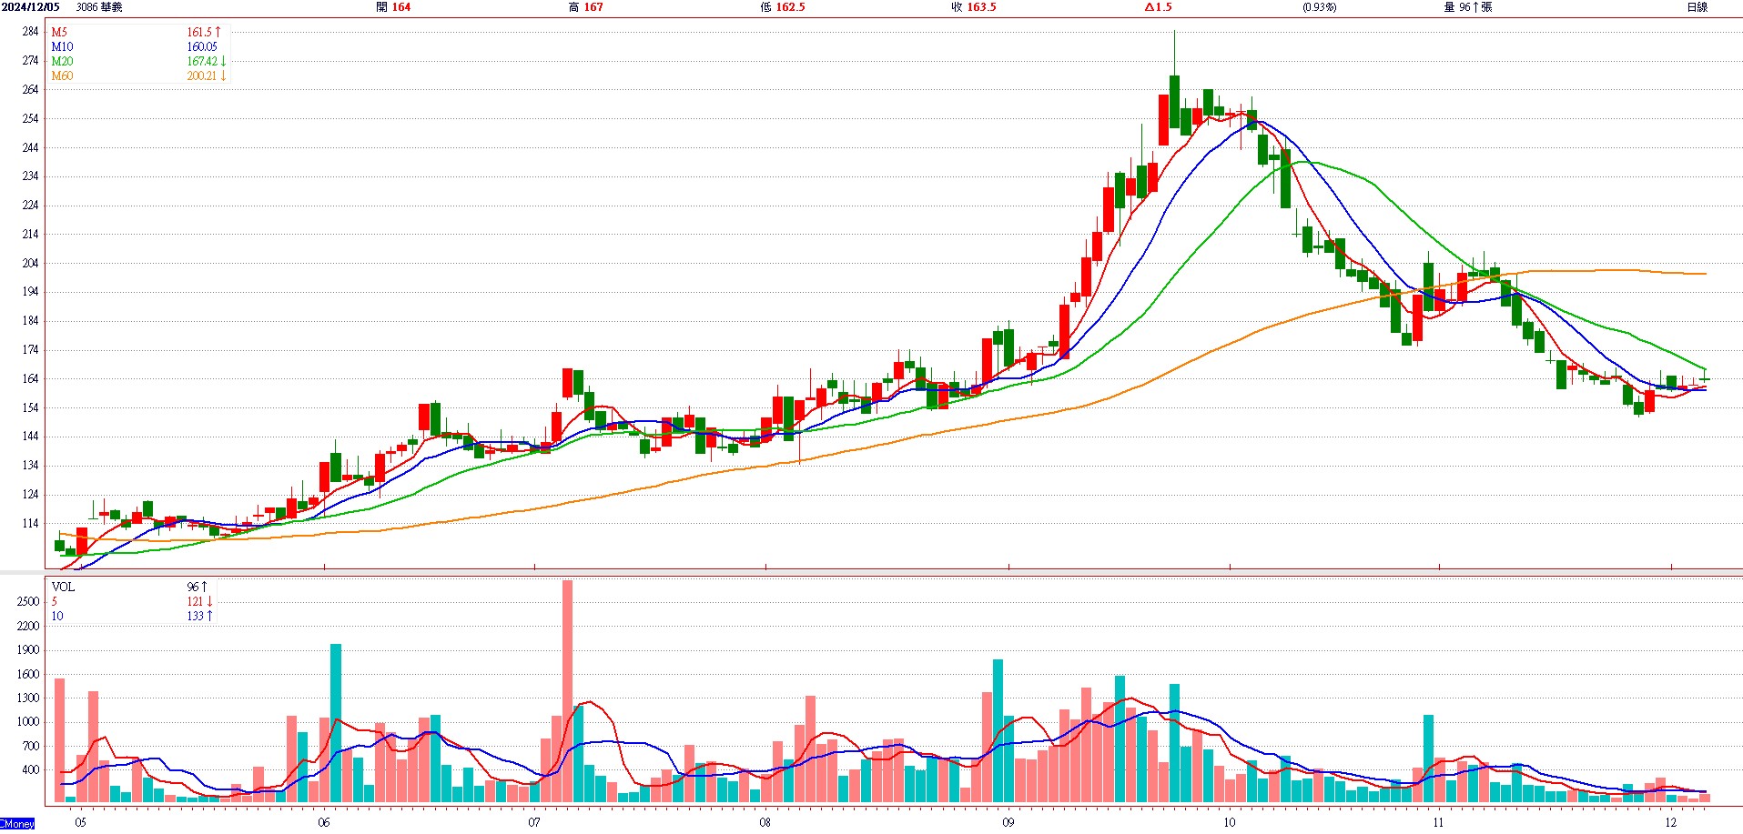This screenshot has height=834, width=1743.
Task: Select the 12 month label on time axis
Action: [1670, 822]
